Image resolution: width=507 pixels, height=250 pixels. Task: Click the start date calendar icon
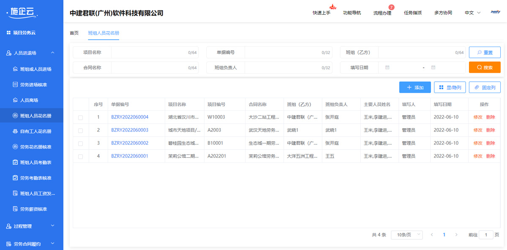click(387, 68)
